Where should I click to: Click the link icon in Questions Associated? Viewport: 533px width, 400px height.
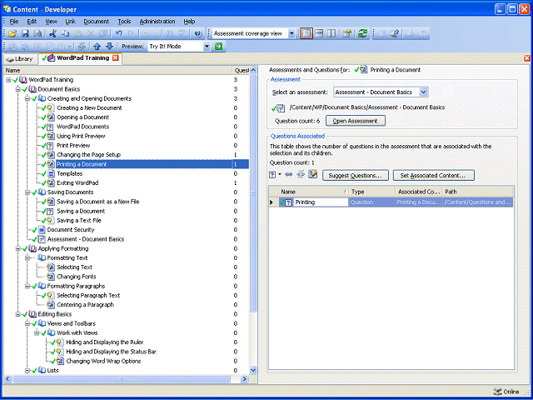pos(289,174)
